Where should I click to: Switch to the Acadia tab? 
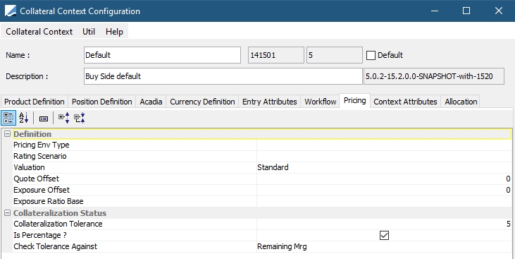pyautogui.click(x=151, y=102)
